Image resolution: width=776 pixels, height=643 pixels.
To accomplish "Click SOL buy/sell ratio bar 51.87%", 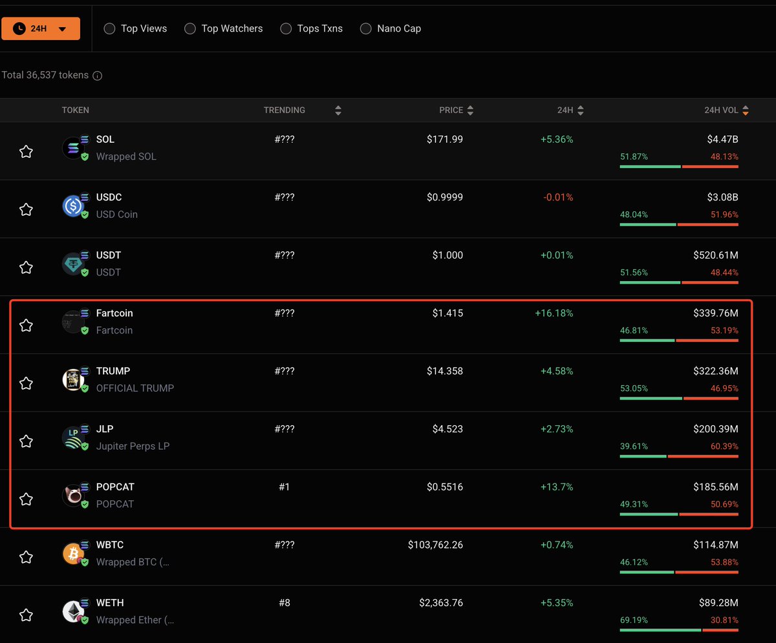I will point(679,167).
